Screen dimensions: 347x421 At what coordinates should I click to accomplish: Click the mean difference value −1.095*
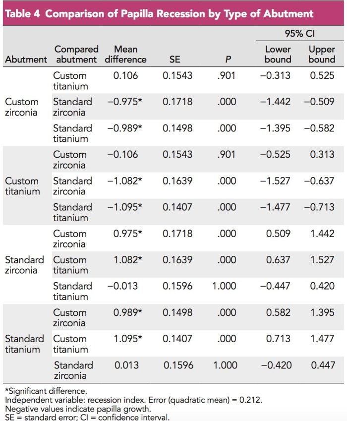click(125, 207)
